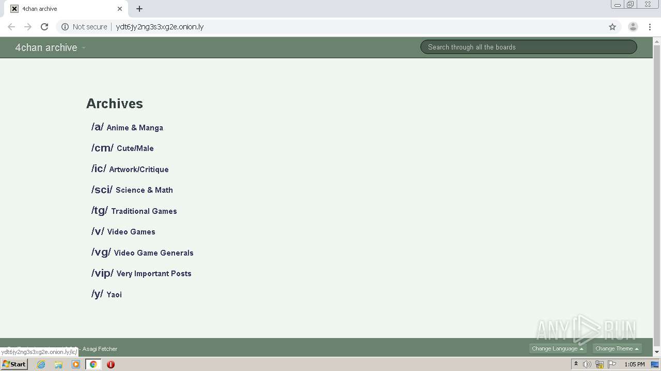Select the 4chan archive browser tab

click(x=67, y=9)
